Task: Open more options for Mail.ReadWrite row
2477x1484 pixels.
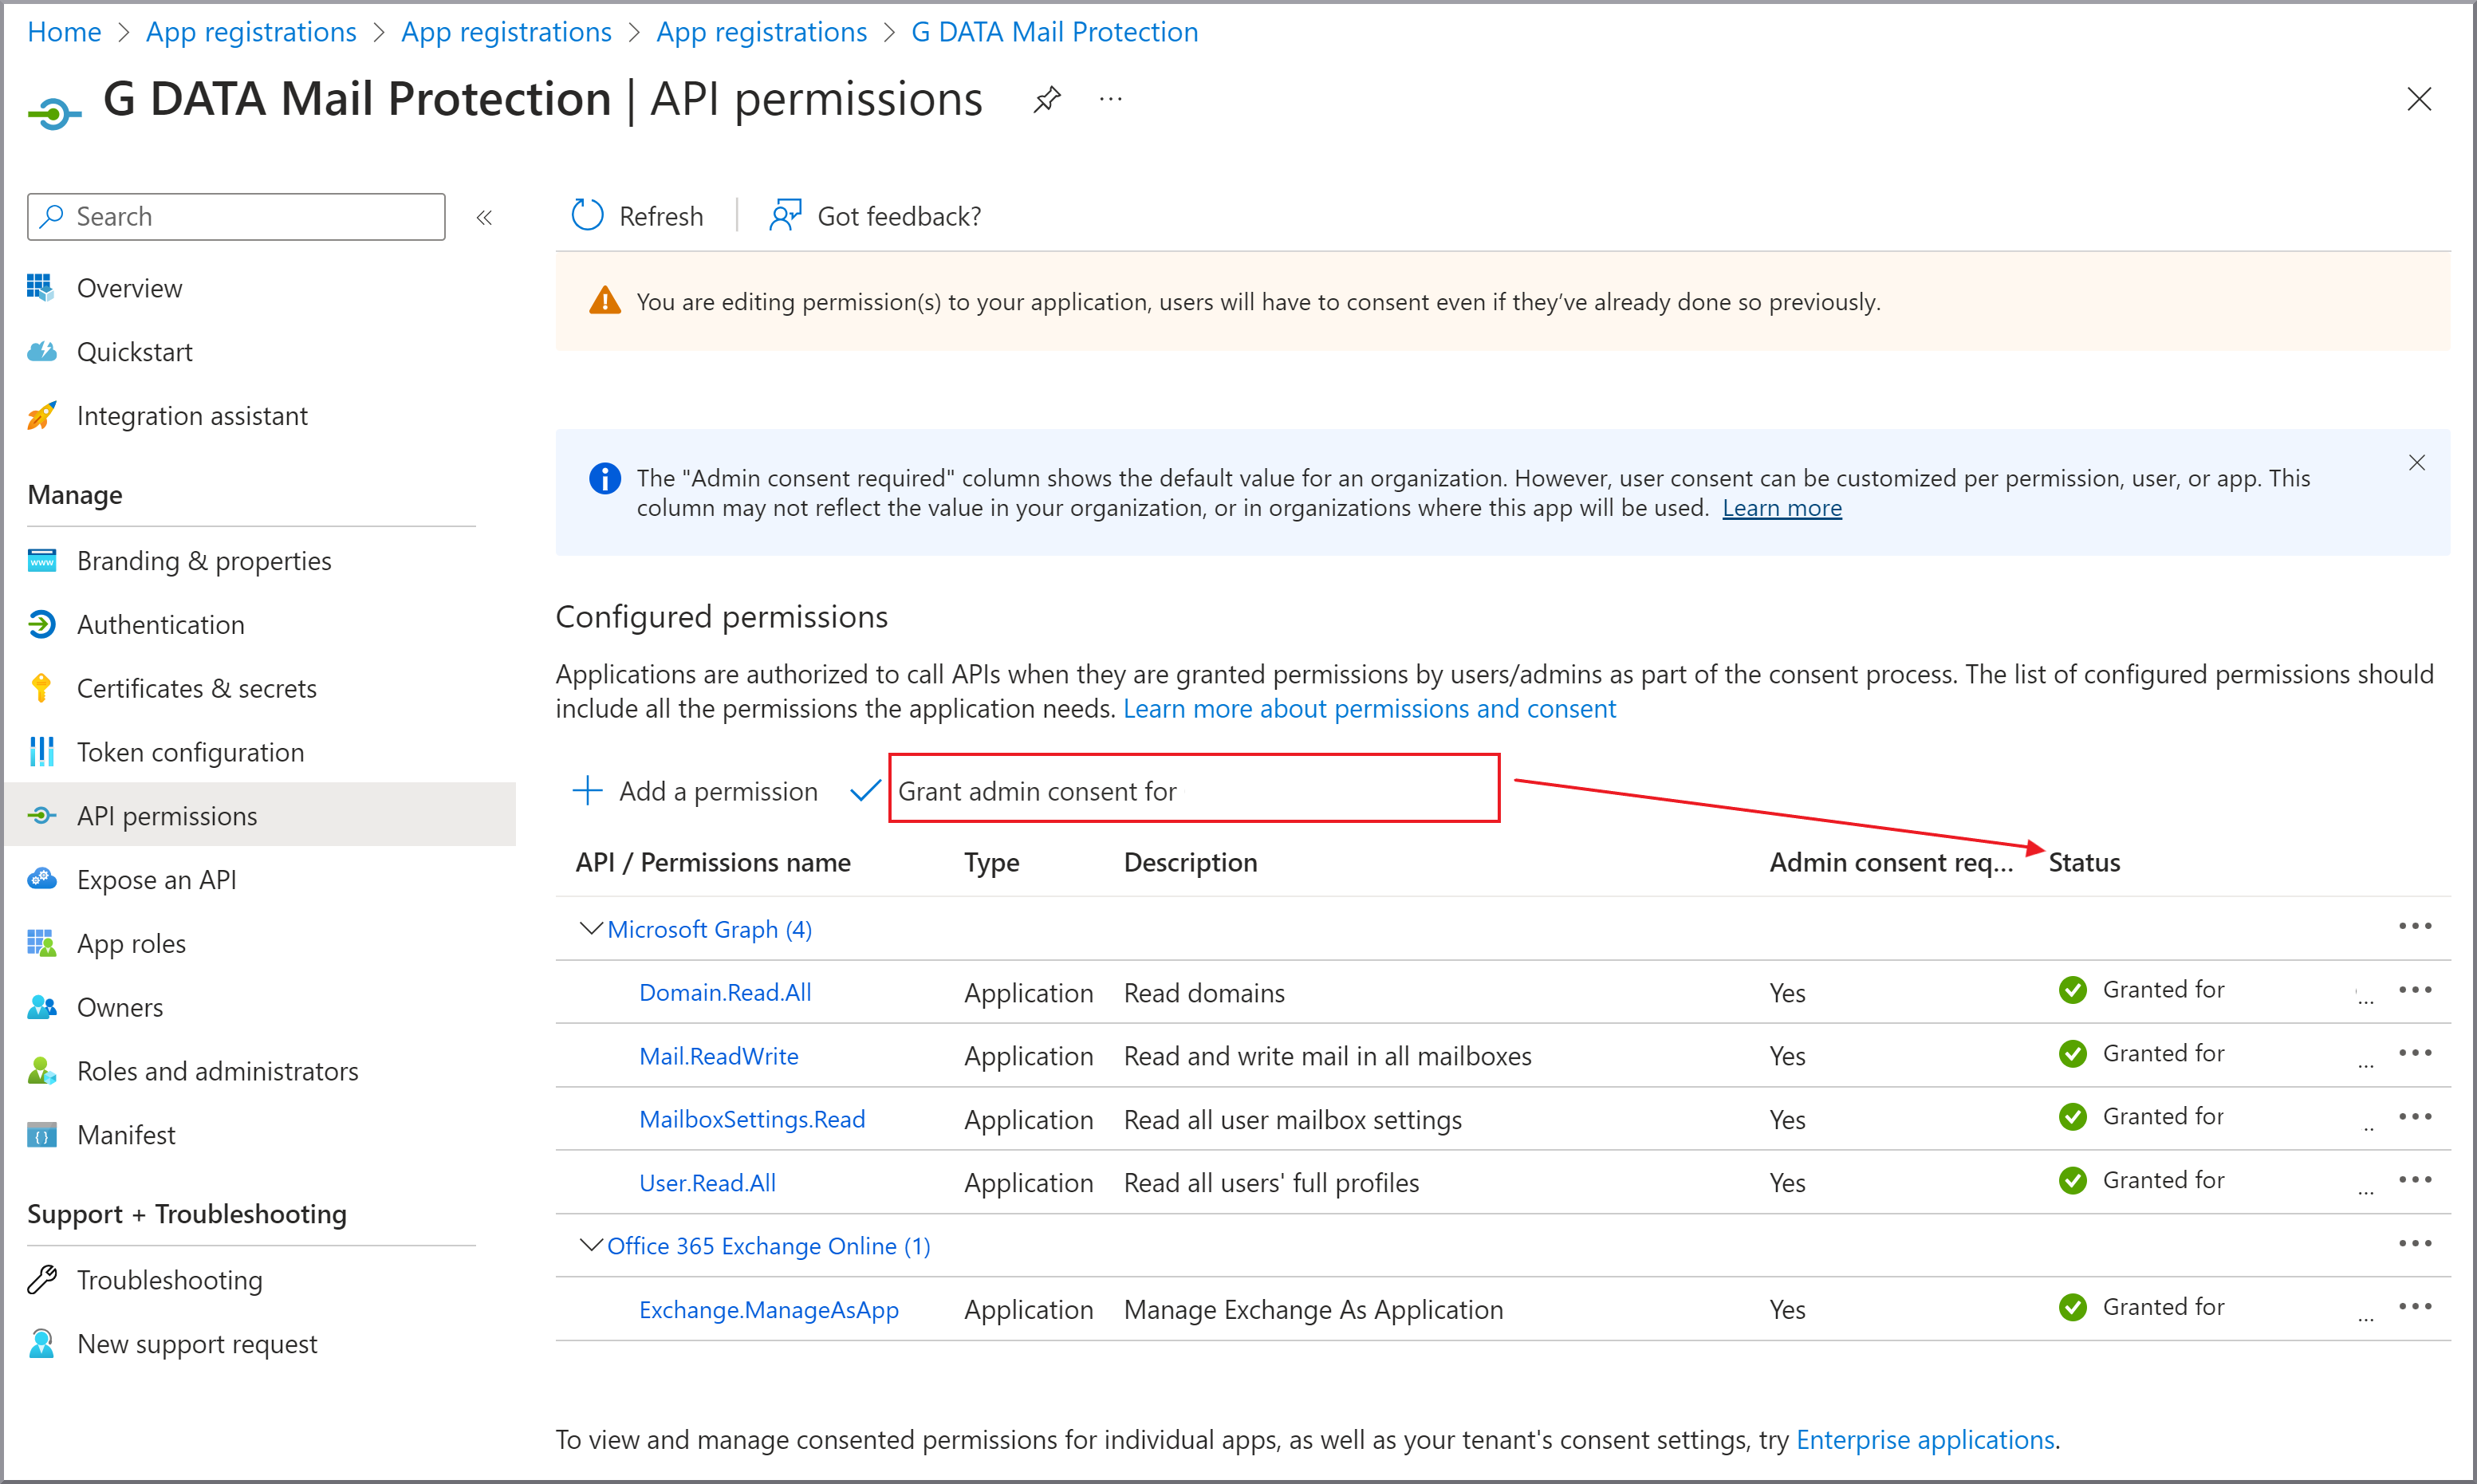Action: [x=2414, y=1053]
